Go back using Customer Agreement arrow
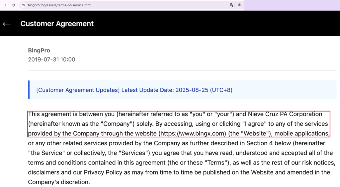340x187 pixels. [x=7, y=24]
